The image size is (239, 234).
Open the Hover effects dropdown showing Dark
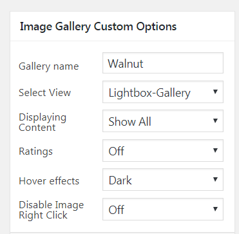163,180
